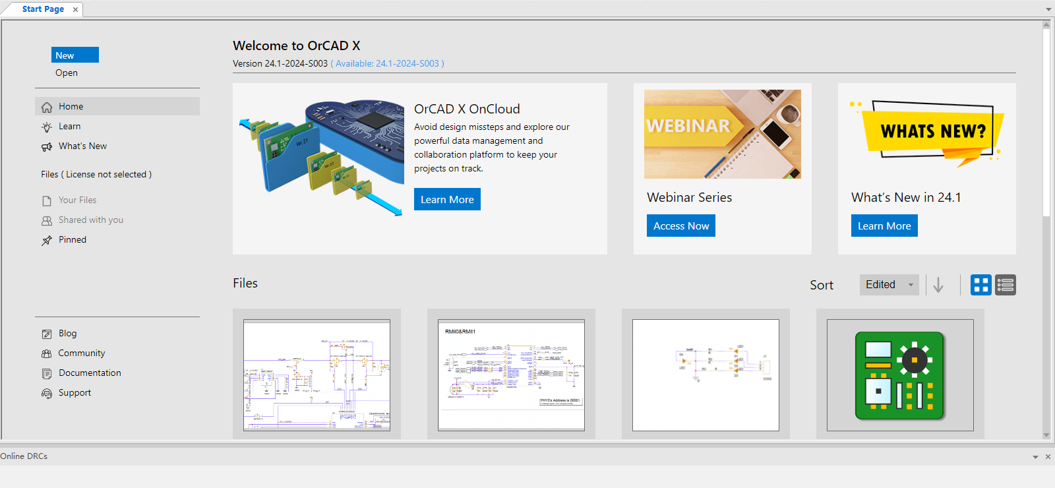The width and height of the screenshot is (1055, 488).
Task: Open the Blog link
Action: coord(68,333)
